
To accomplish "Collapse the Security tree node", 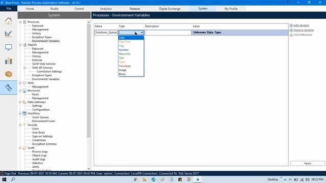I will (x=20, y=125).
